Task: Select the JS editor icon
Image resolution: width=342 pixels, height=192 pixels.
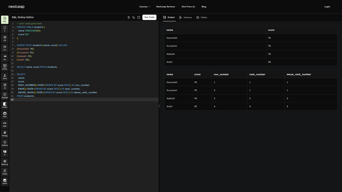Action: pos(5,86)
